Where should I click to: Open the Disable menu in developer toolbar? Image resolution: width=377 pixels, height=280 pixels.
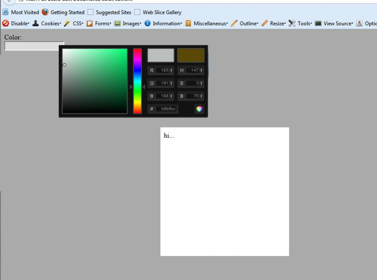(16, 24)
